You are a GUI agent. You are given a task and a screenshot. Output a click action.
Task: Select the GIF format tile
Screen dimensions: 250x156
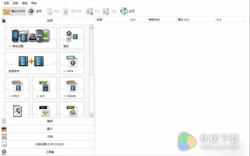point(44,110)
